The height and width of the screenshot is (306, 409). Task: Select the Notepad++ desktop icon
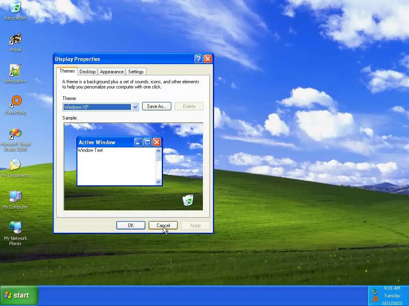tap(16, 74)
